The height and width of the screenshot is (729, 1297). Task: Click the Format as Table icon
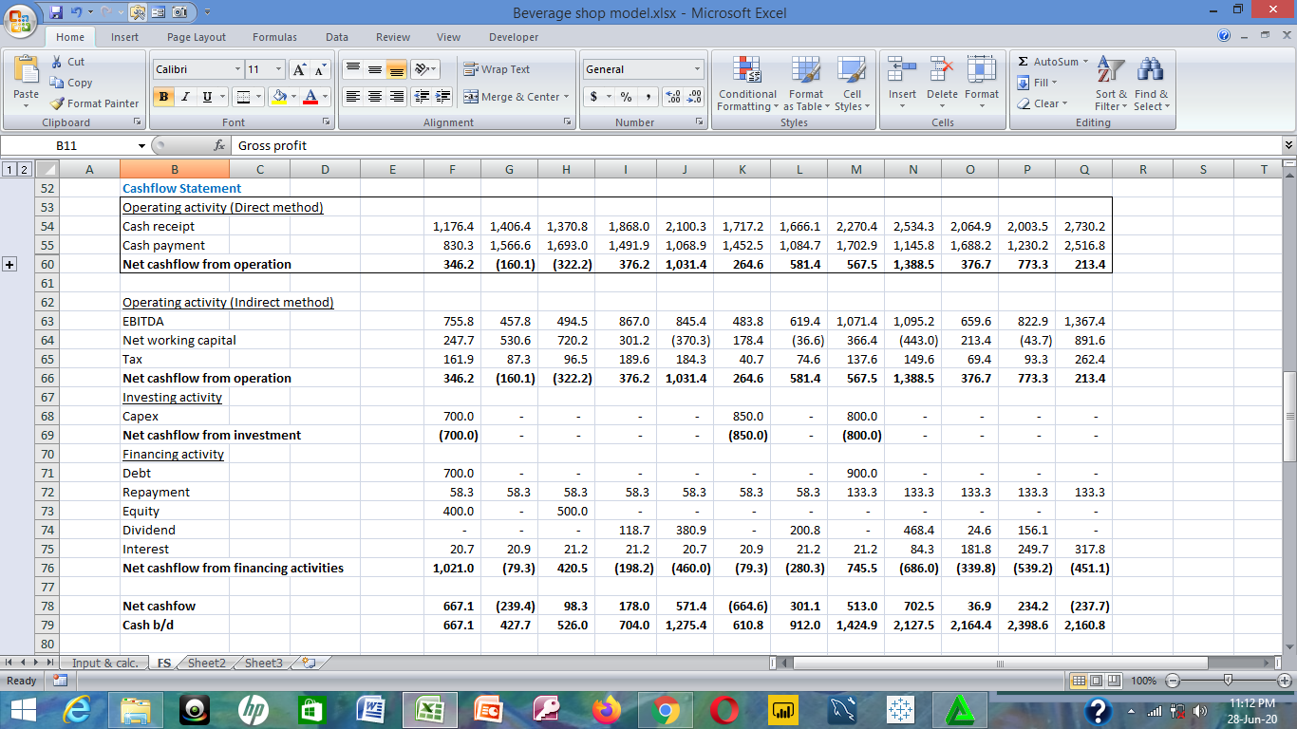click(805, 72)
